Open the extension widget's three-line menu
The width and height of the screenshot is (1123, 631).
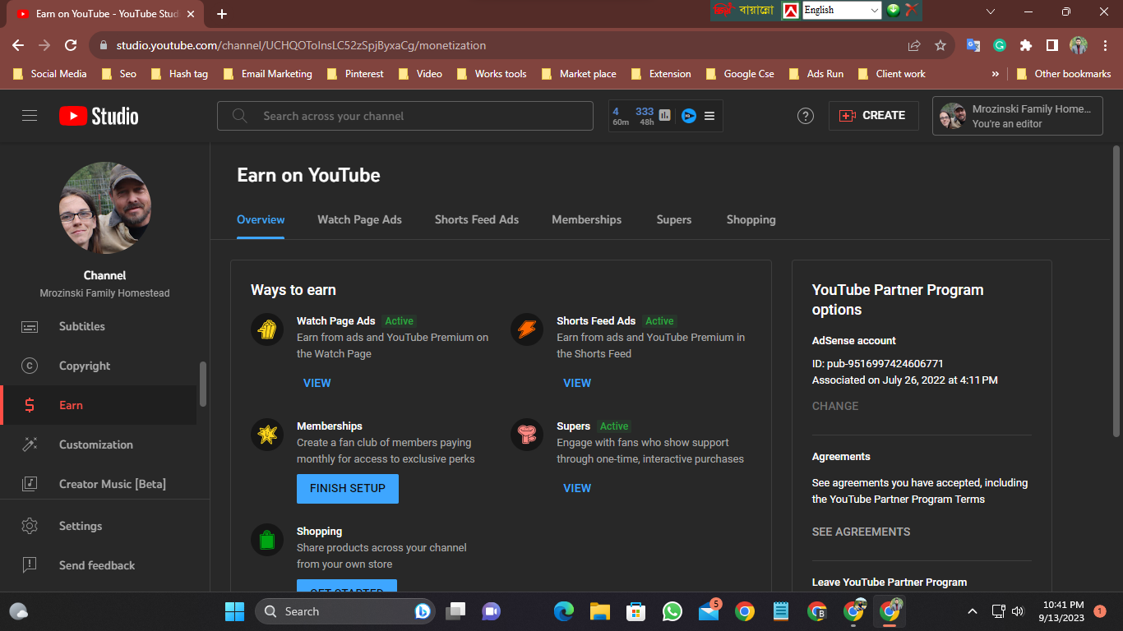(x=709, y=116)
